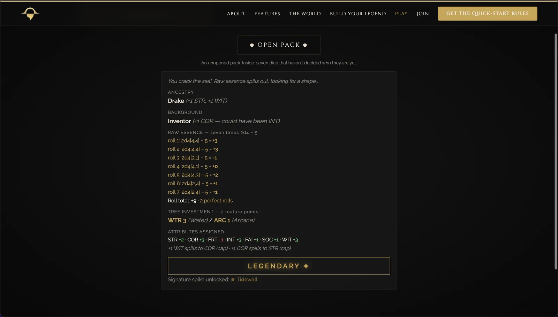Click the INT +3 attribute
558x317 pixels.
(x=234, y=240)
